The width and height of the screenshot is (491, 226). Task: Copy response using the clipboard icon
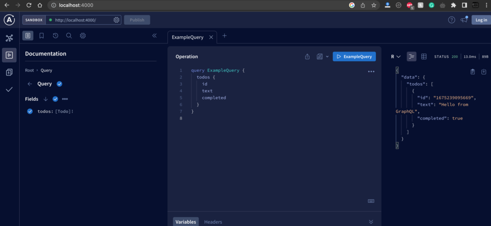(x=472, y=72)
